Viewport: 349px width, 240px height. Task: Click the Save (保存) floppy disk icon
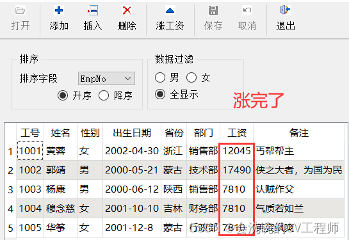click(x=213, y=10)
